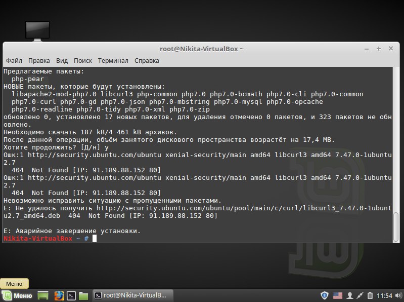Click the text 'php7.0-opcache'
The width and height of the screenshot is (404, 302).
coord(294,102)
